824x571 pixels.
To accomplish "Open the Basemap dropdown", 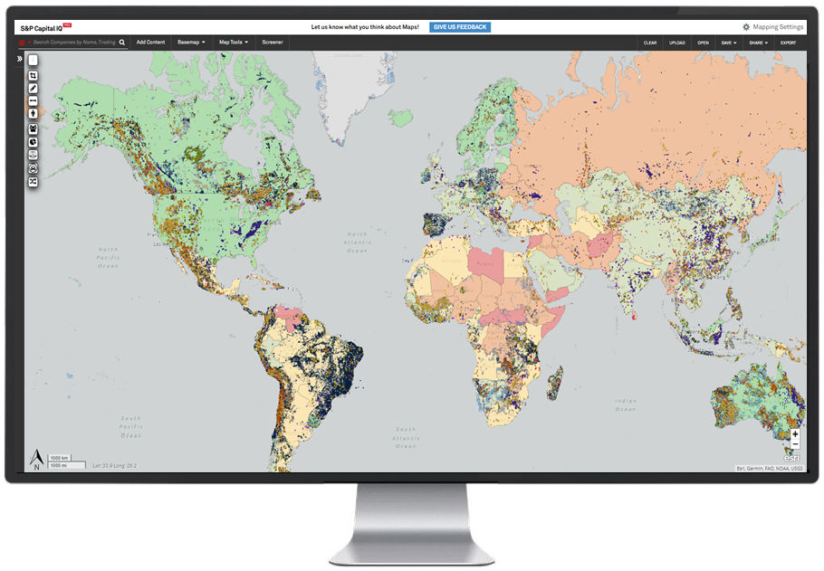I will click(x=191, y=43).
